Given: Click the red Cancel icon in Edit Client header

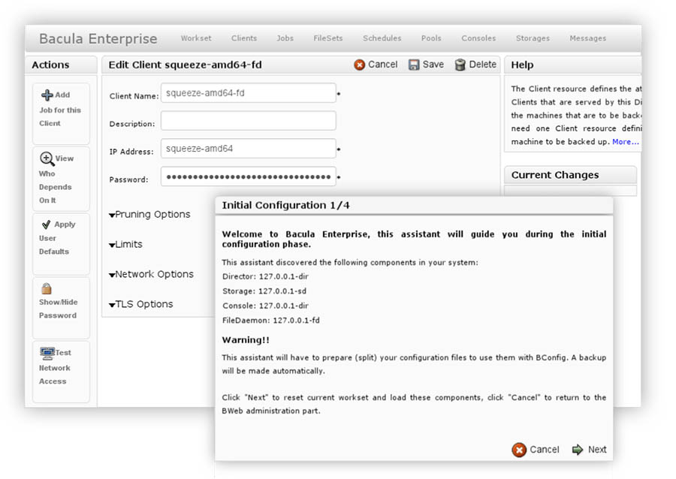Looking at the screenshot, I should 360,65.
